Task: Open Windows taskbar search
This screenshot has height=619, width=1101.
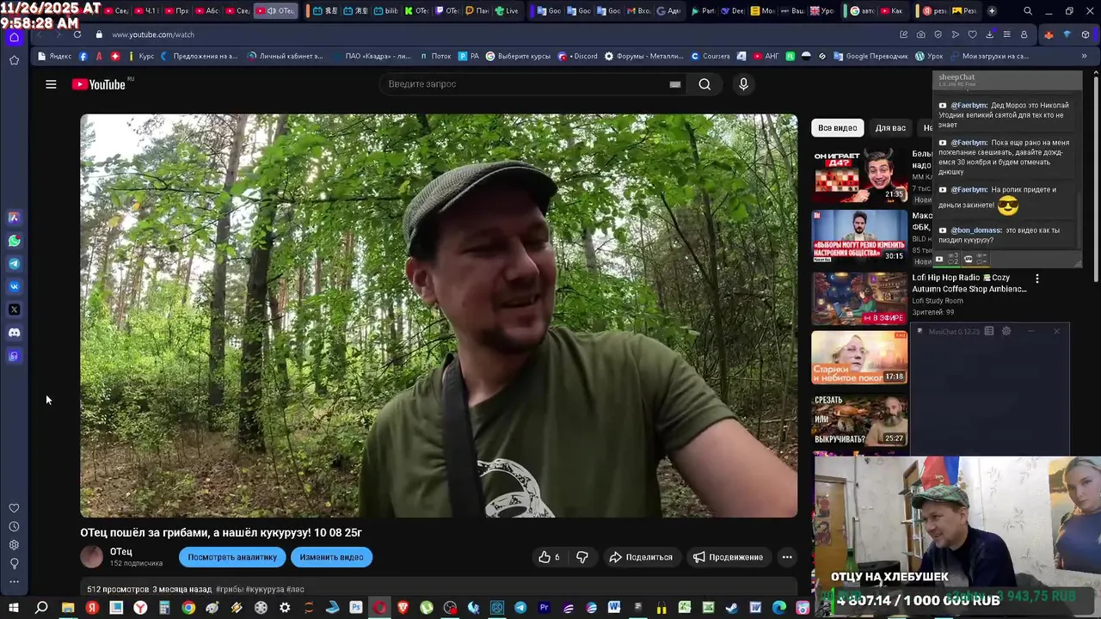Action: (40, 608)
